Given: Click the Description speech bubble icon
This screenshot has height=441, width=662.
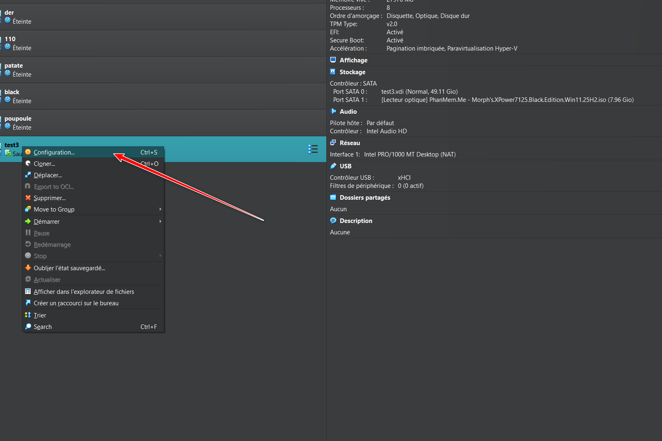Looking at the screenshot, I should pyautogui.click(x=333, y=220).
